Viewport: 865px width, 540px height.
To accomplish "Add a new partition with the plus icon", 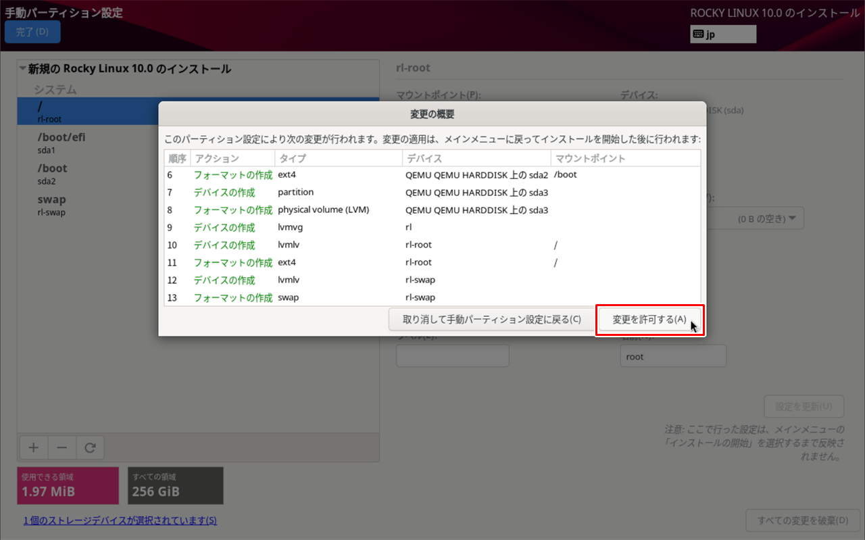I will [33, 447].
